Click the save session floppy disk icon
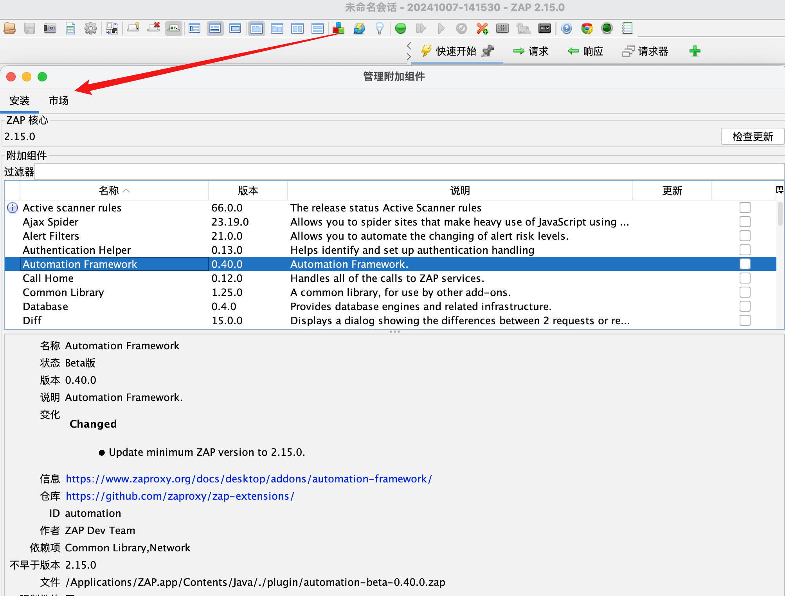 30,28
